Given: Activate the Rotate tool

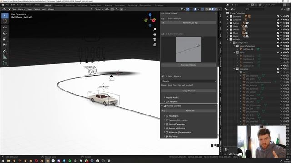Looking at the screenshot, I should coord(5,33).
